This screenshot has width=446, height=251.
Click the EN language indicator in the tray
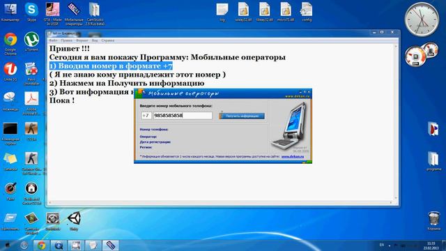click(382, 245)
